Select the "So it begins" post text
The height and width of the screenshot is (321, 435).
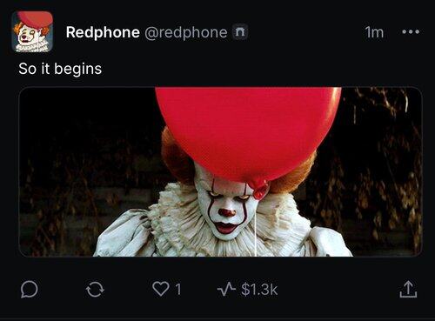60,69
